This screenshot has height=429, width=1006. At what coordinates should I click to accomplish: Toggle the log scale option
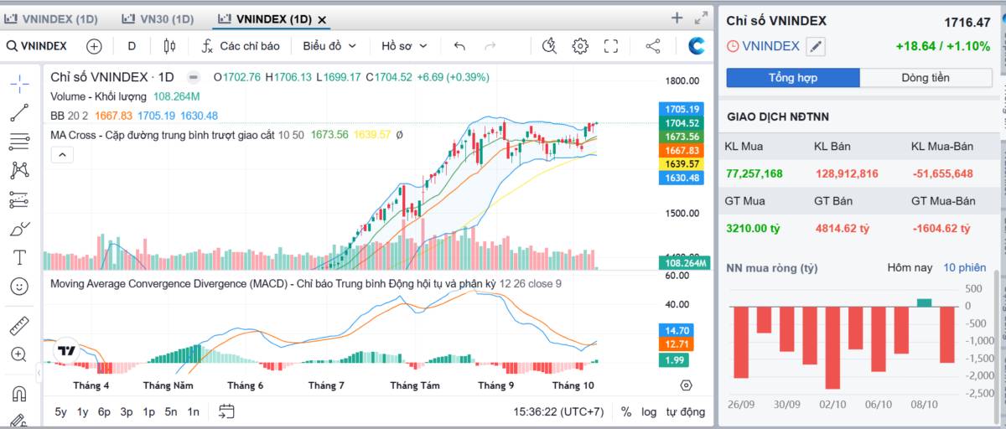pyautogui.click(x=649, y=411)
